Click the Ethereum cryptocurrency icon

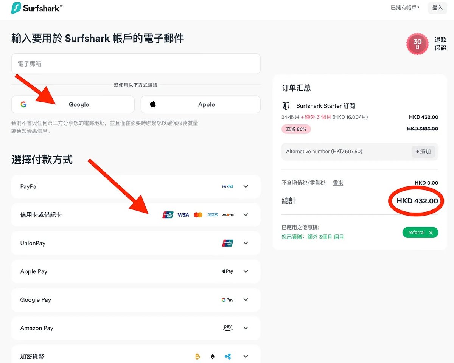(x=213, y=356)
